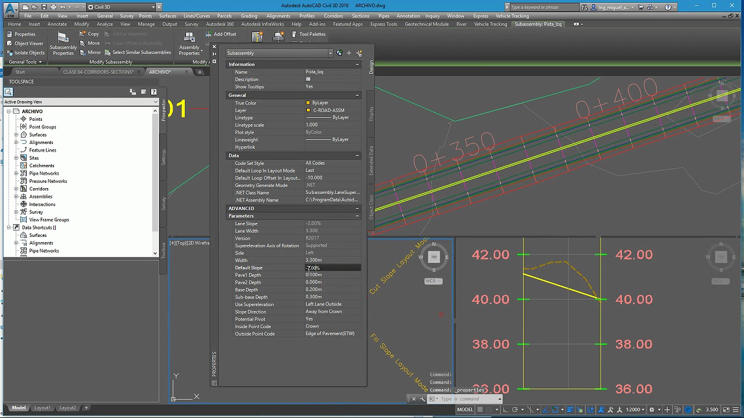
Task: Click Isolate Objects in General Tools
Action: click(x=26, y=52)
